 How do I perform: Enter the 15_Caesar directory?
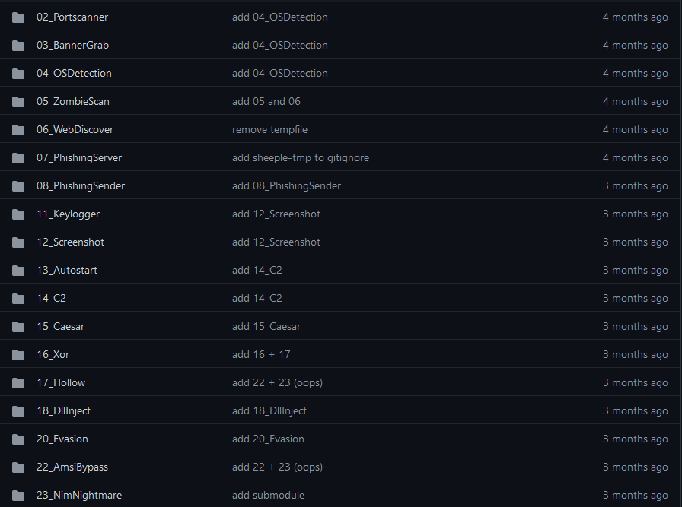point(60,326)
